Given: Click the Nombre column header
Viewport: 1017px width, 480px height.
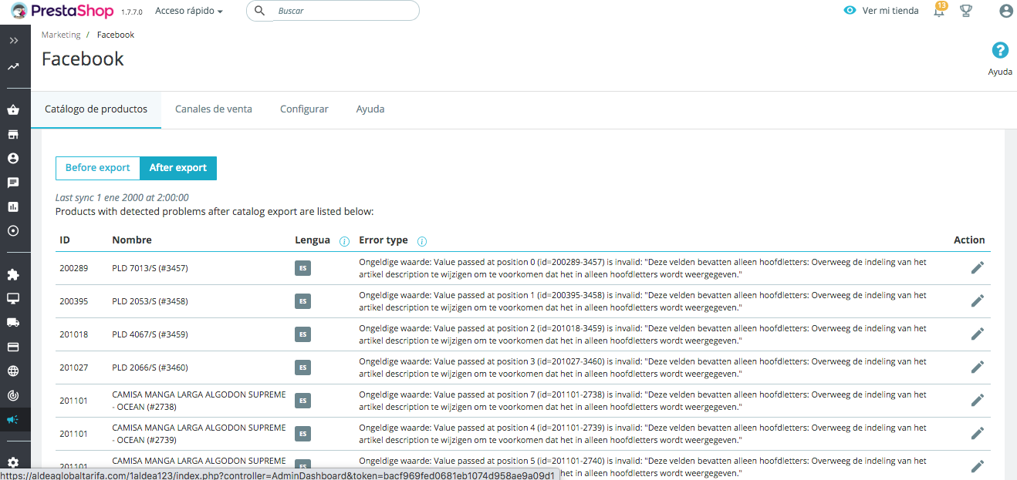Looking at the screenshot, I should pos(132,240).
